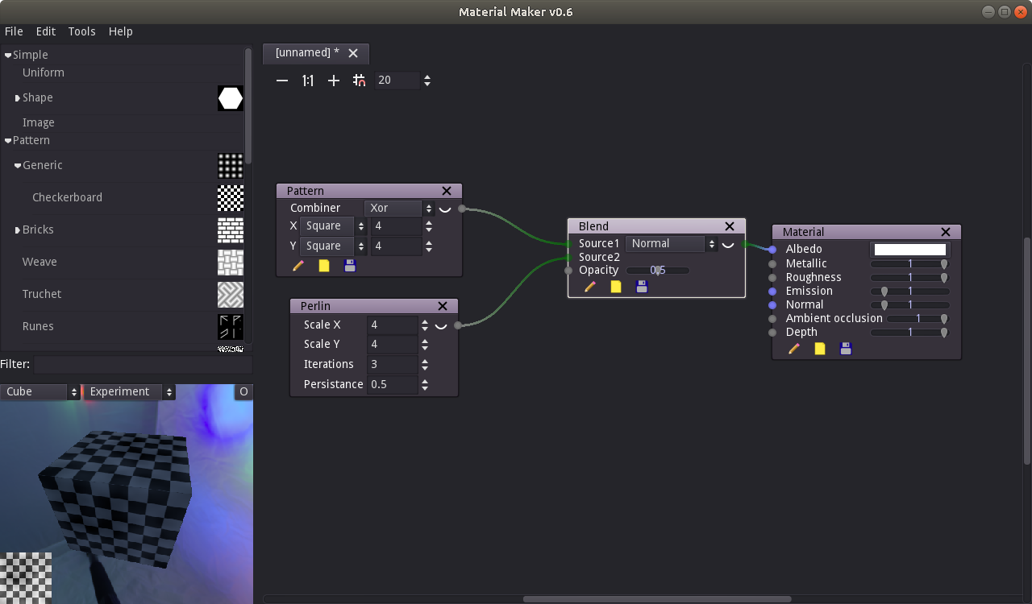
Task: Click the Albedo white color swatch
Action: [909, 250]
